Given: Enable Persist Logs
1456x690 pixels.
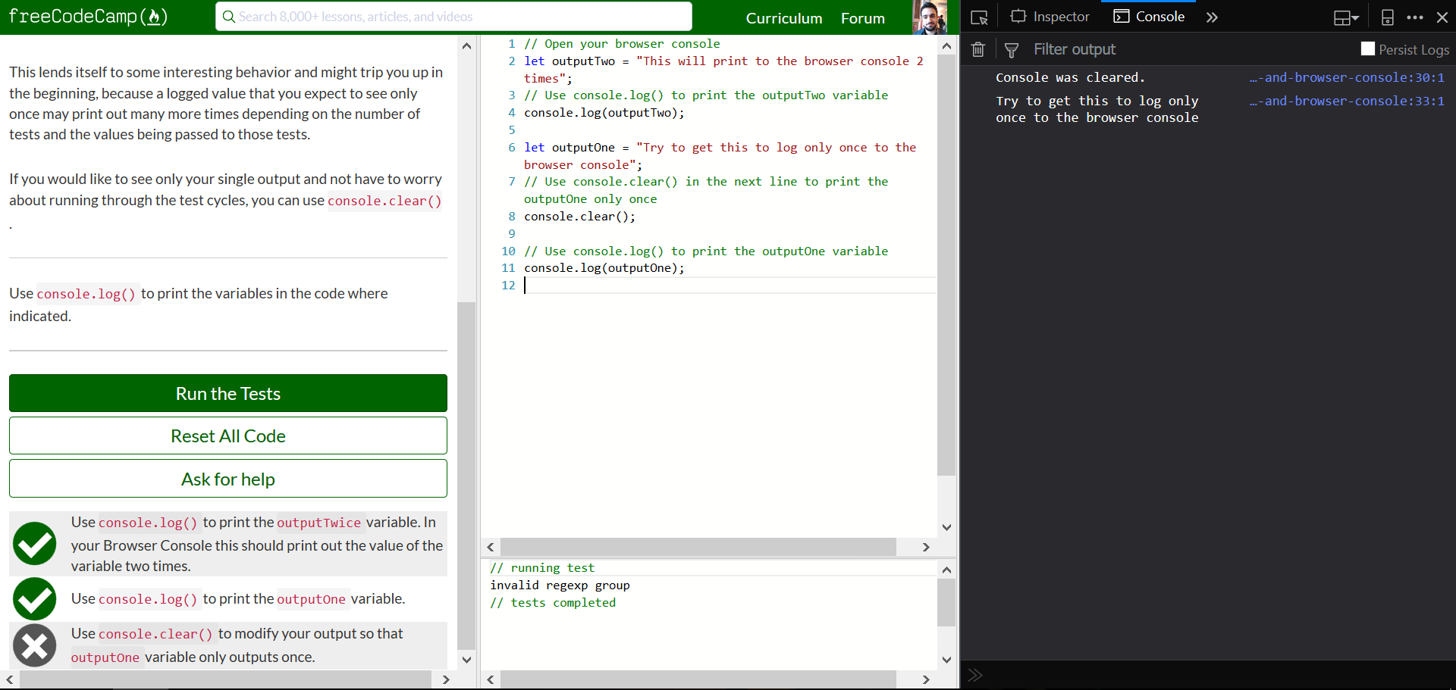Looking at the screenshot, I should tap(1368, 48).
